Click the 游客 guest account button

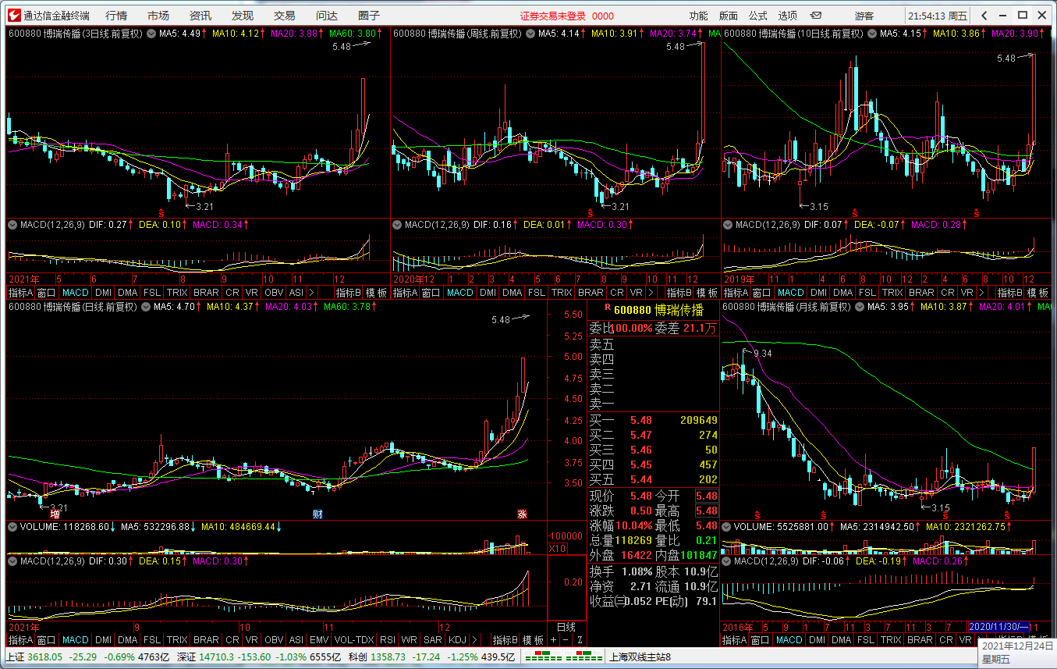click(864, 16)
